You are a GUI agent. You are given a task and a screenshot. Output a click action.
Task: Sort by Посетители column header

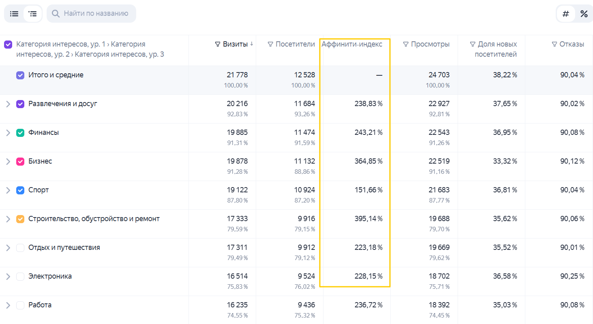coord(295,44)
